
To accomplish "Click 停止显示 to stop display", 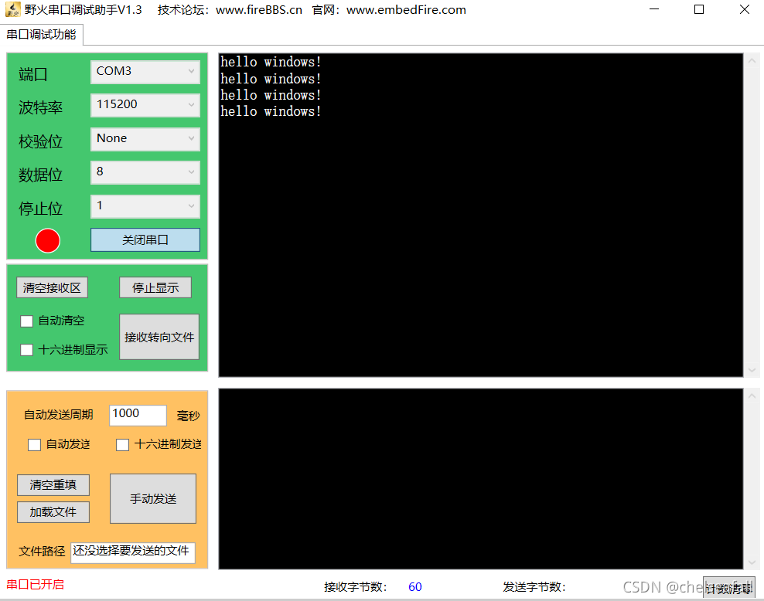I will pos(155,287).
